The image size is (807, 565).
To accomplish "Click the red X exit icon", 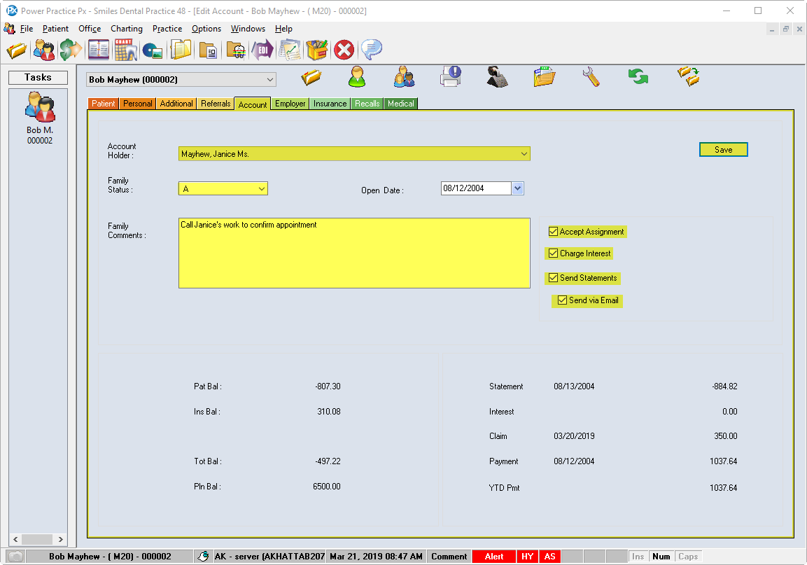I will pos(343,50).
